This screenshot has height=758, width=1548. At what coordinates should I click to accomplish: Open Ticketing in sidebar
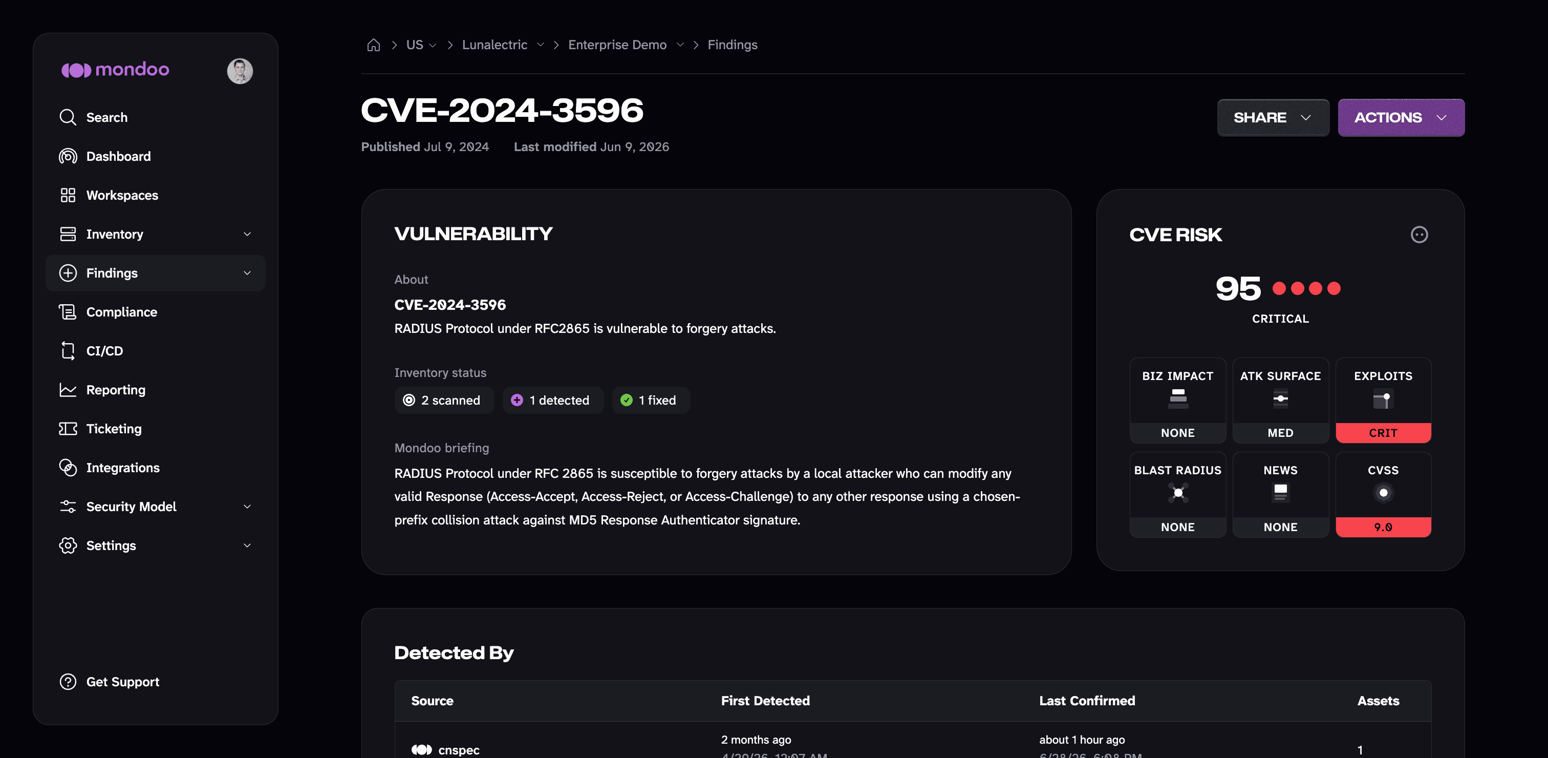114,429
